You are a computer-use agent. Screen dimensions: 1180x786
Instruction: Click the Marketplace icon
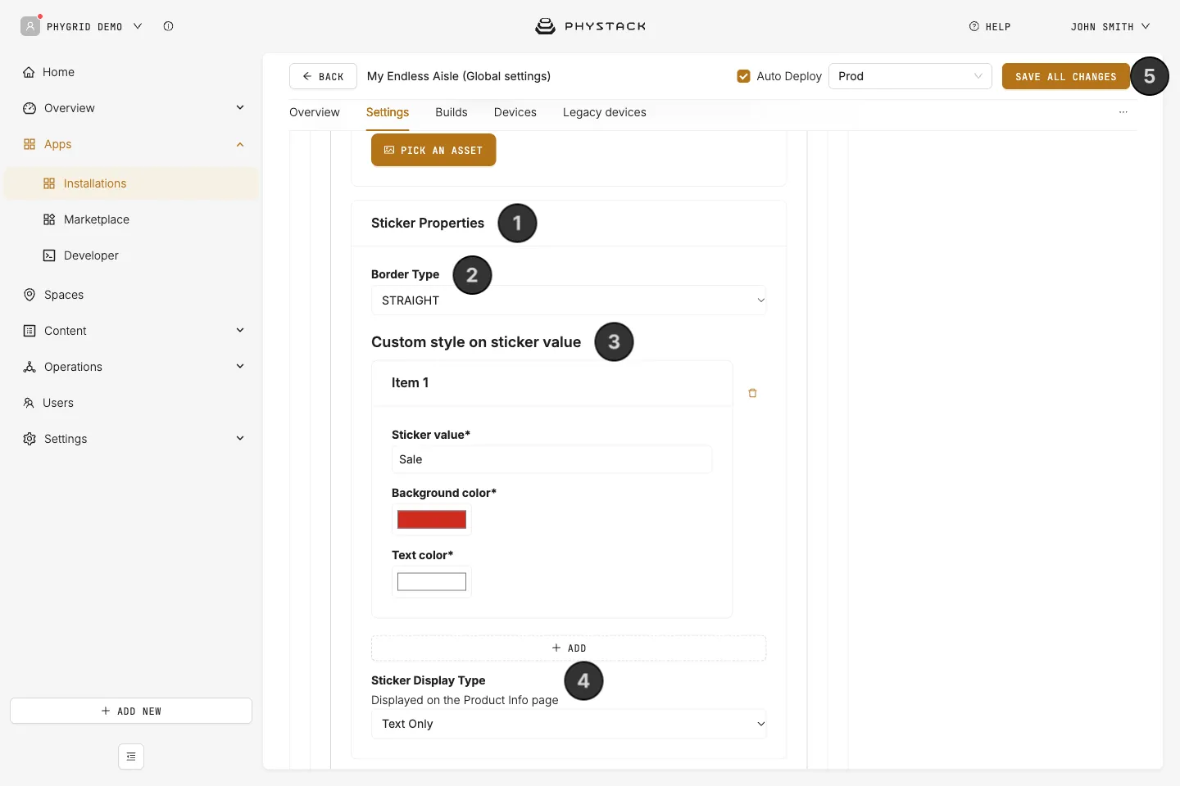tap(49, 219)
